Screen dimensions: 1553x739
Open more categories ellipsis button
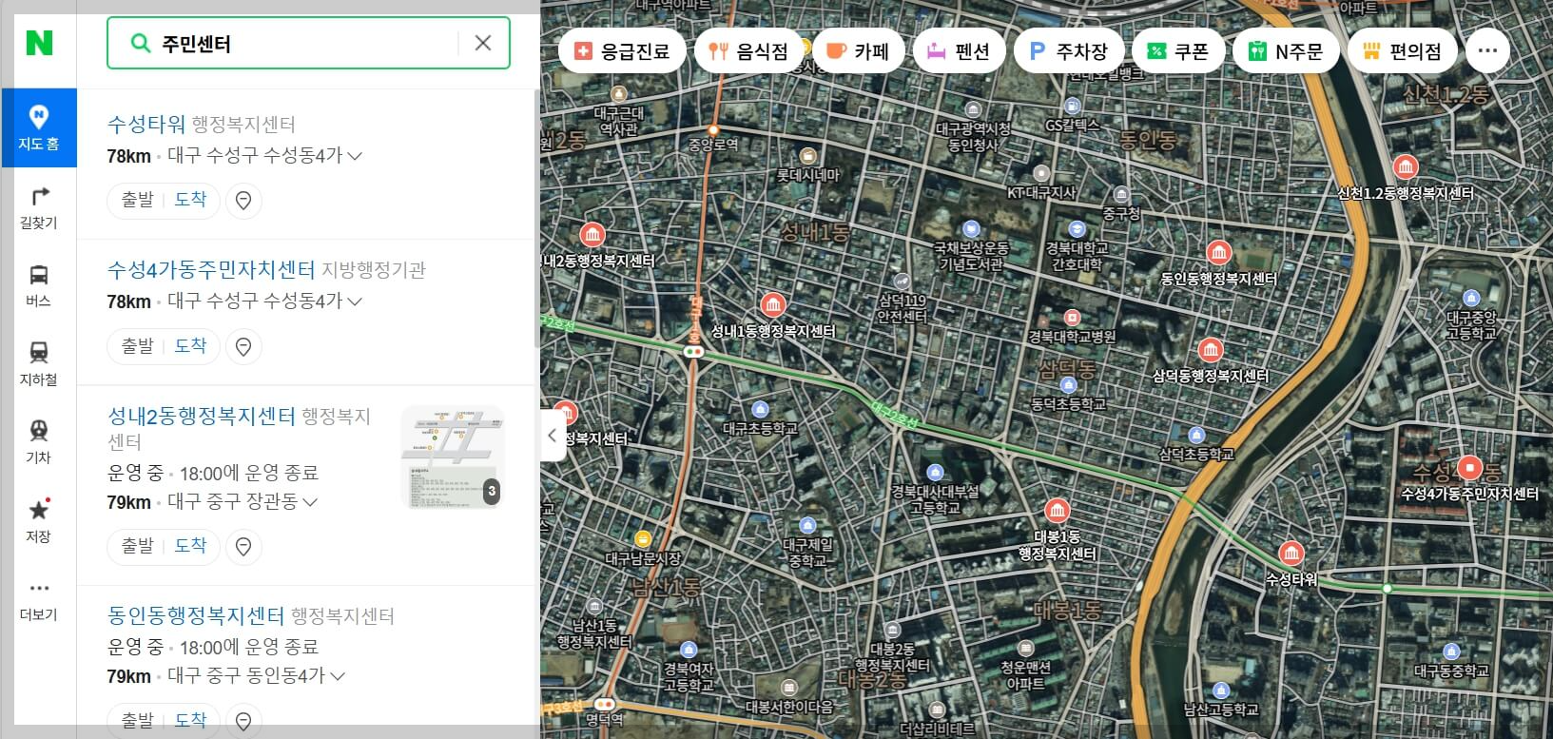click(x=1487, y=50)
